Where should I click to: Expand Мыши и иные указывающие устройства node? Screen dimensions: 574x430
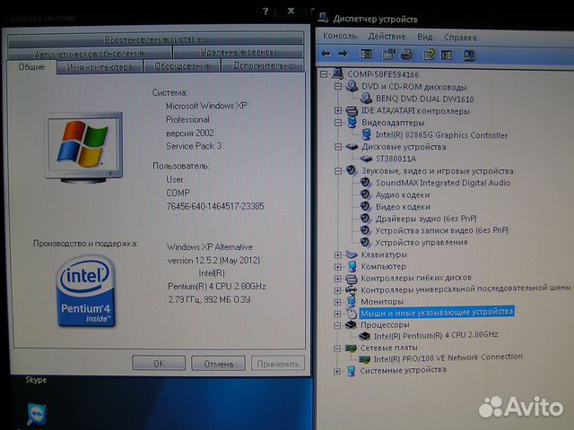coord(337,314)
